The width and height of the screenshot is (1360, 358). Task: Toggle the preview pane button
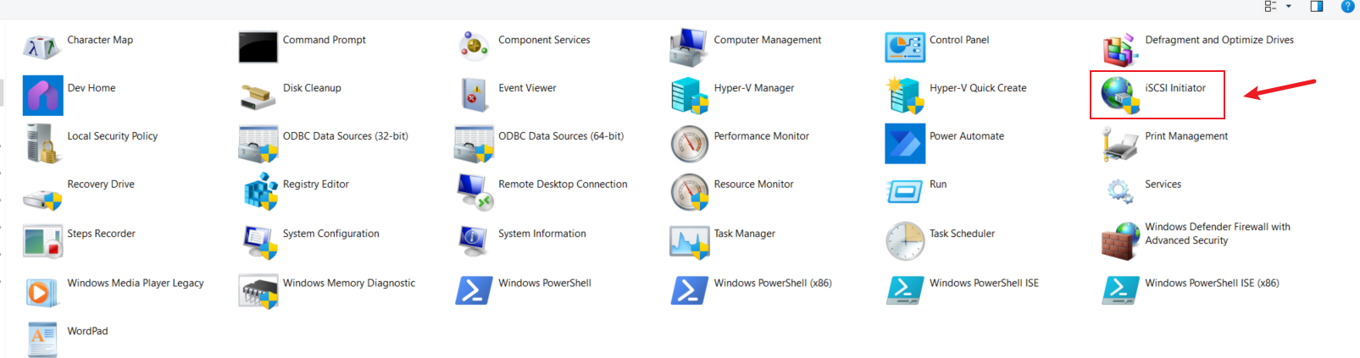[1317, 6]
